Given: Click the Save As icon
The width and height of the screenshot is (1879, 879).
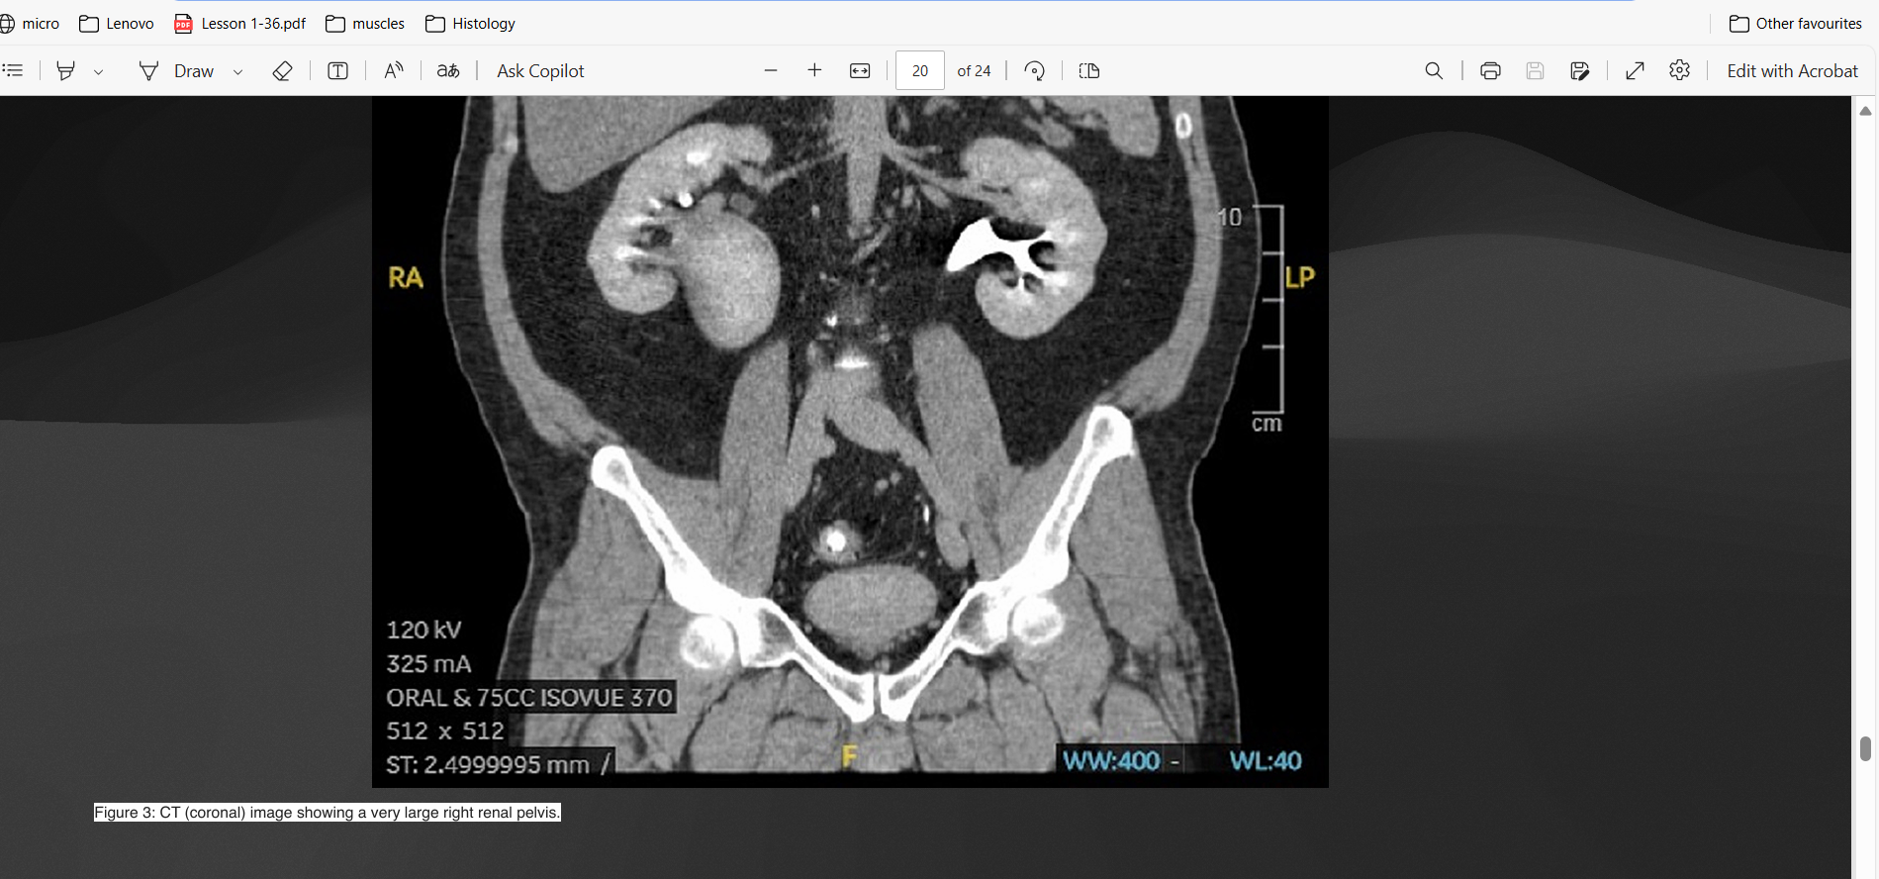Looking at the screenshot, I should [x=1580, y=70].
